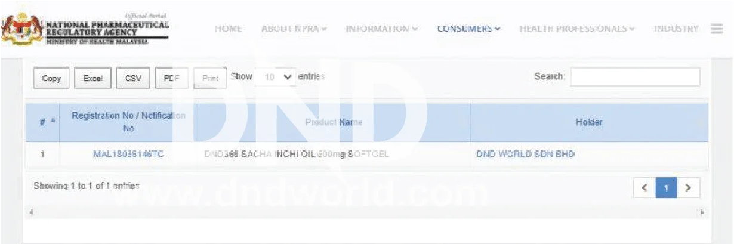Expand the About NPRA menu
The image size is (734, 244).
pos(294,29)
